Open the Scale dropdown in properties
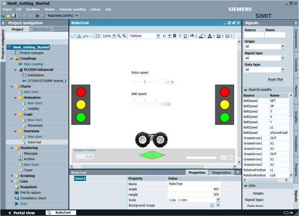 (x=218, y=200)
